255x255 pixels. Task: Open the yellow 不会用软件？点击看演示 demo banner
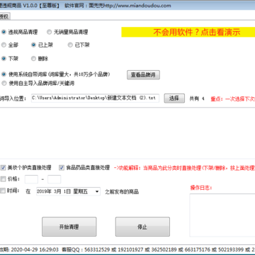[x=188, y=32]
